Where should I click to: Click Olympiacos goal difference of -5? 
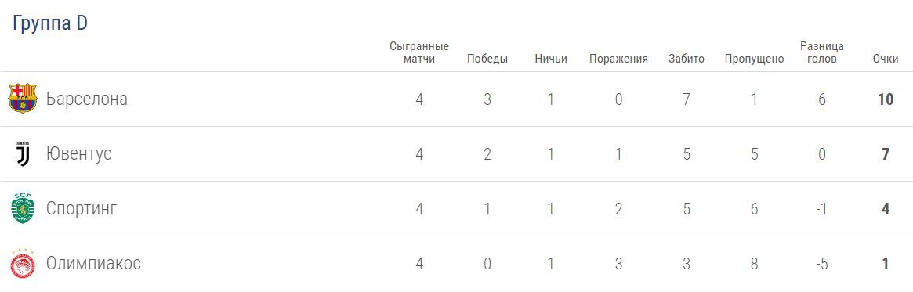pyautogui.click(x=822, y=264)
